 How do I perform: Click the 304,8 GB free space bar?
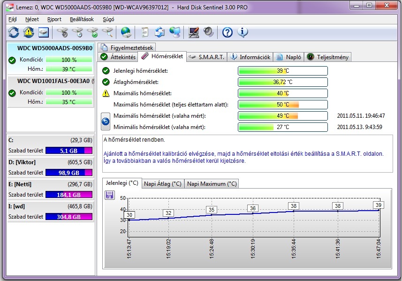point(69,217)
